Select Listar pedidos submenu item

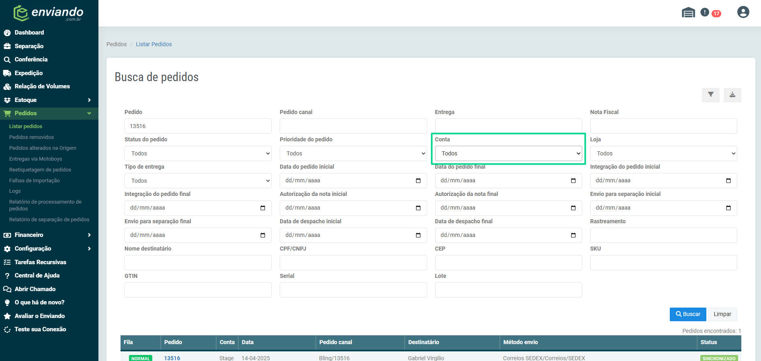[x=26, y=126]
